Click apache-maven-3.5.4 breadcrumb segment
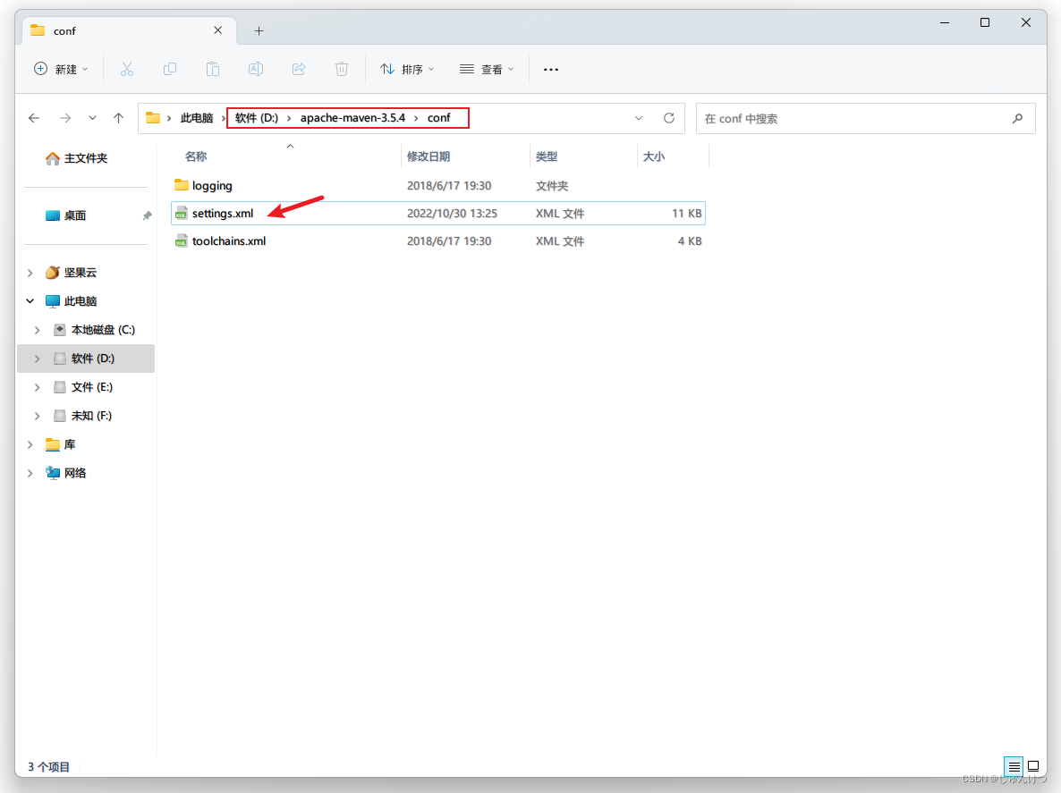The height and width of the screenshot is (793, 1061). [352, 118]
